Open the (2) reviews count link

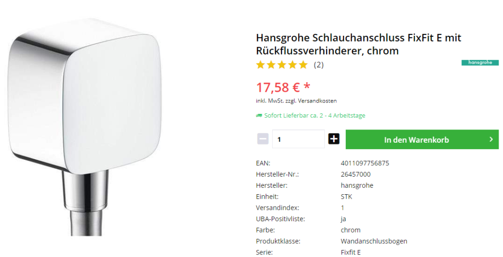pos(318,65)
